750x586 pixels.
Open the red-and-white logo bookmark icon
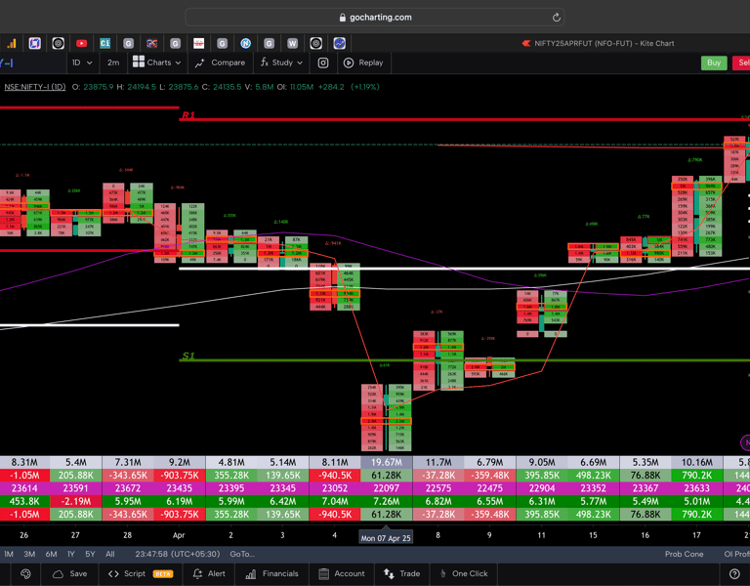199,44
